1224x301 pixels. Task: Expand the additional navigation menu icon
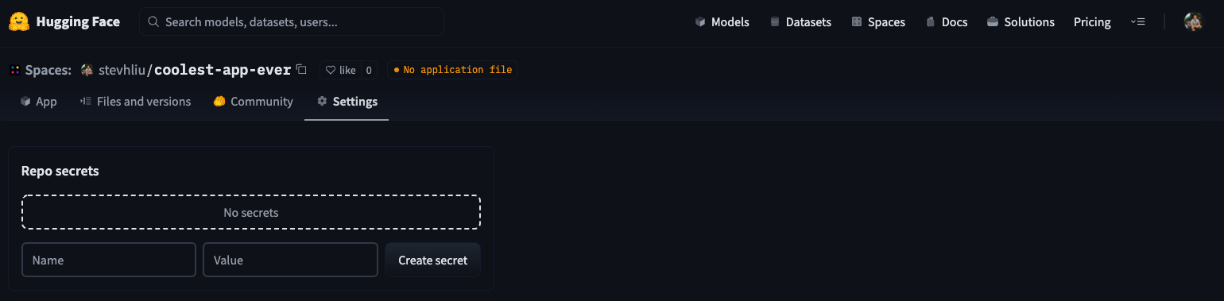[x=1137, y=22]
